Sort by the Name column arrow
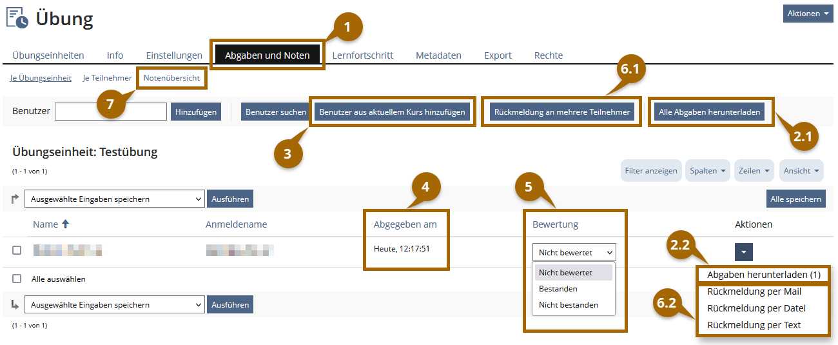 [x=65, y=224]
